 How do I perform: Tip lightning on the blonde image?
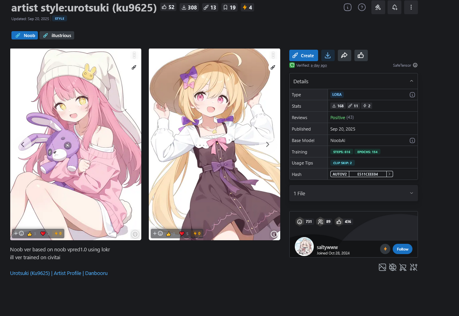[x=197, y=234]
